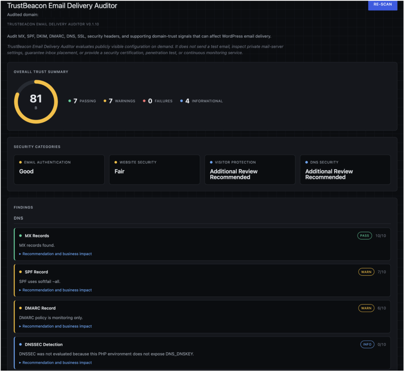The width and height of the screenshot is (404, 372).
Task: Click the DMARC Record finding title
Action: coord(40,308)
